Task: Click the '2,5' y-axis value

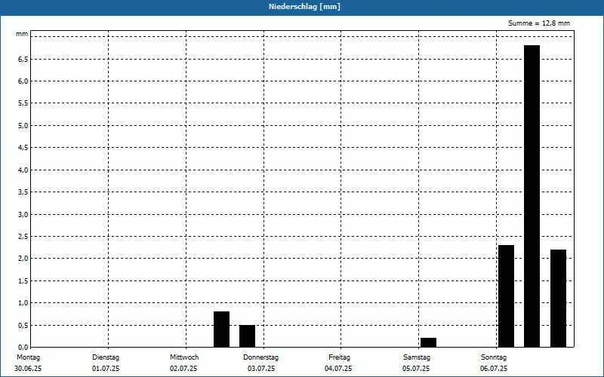Action: click(23, 237)
